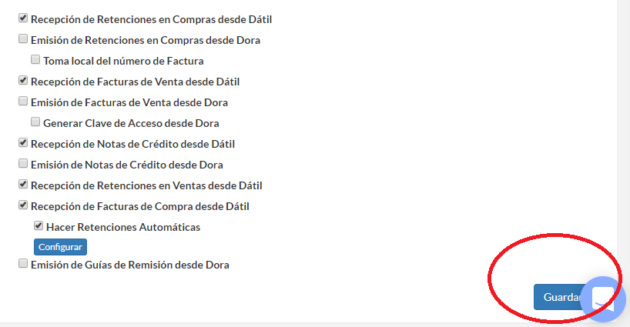Screen dimensions: 630x327
Task: Enable Emisión de Guías de Remisión desde Dora
Action: pyautogui.click(x=23, y=264)
